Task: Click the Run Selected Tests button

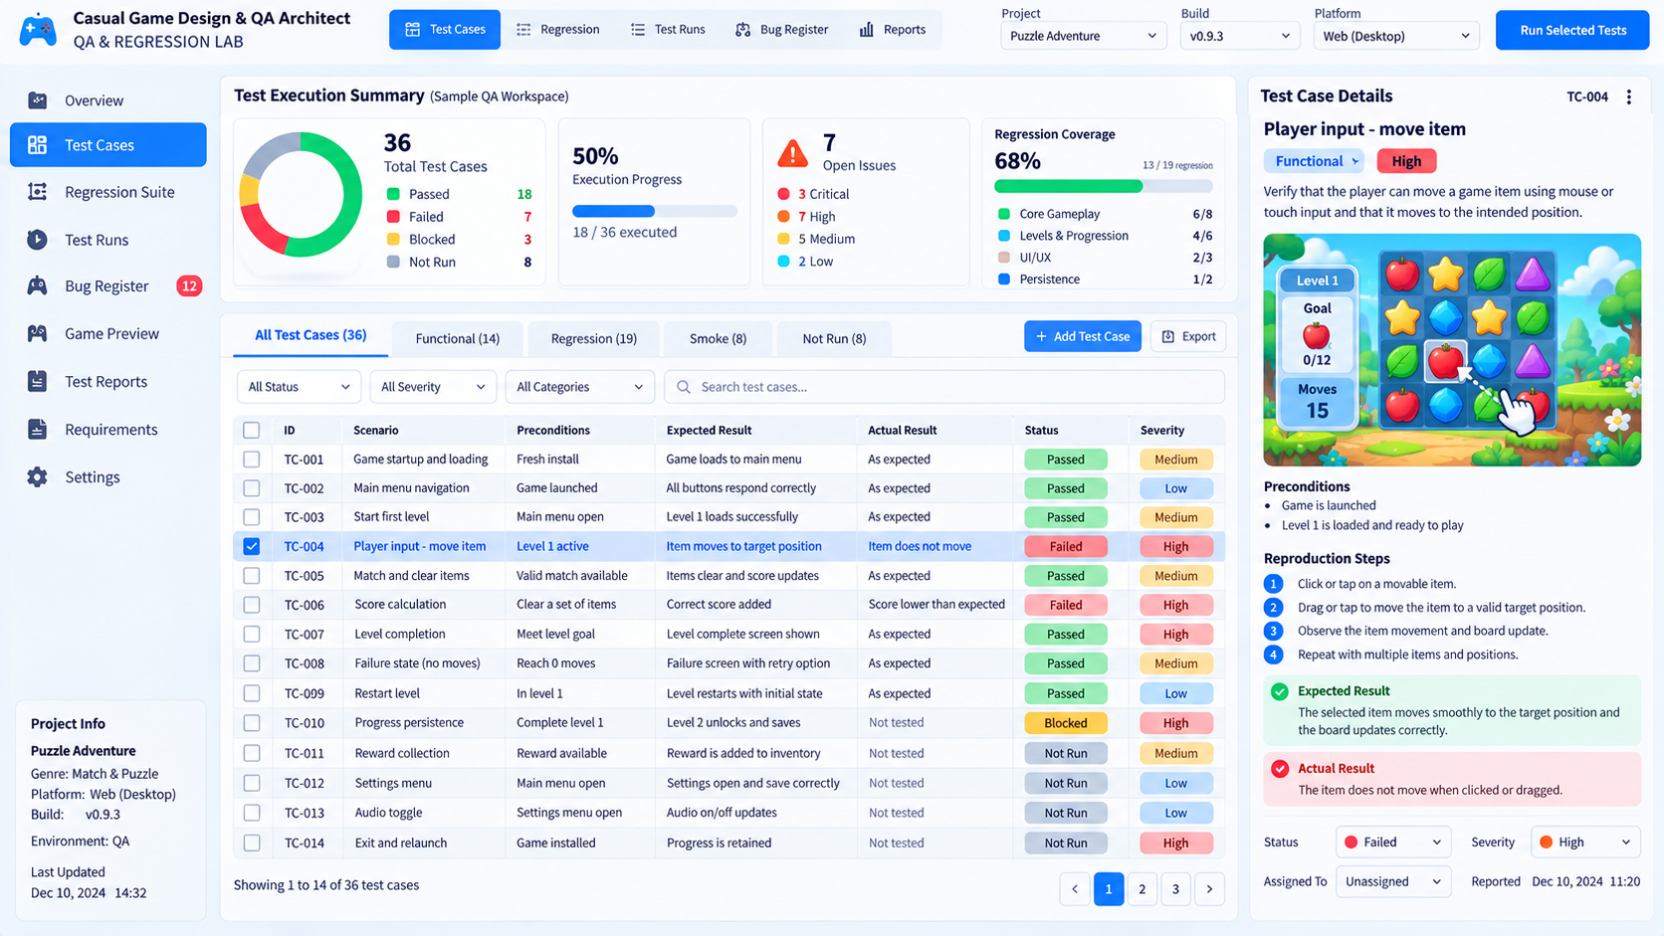Action: coord(1572,31)
